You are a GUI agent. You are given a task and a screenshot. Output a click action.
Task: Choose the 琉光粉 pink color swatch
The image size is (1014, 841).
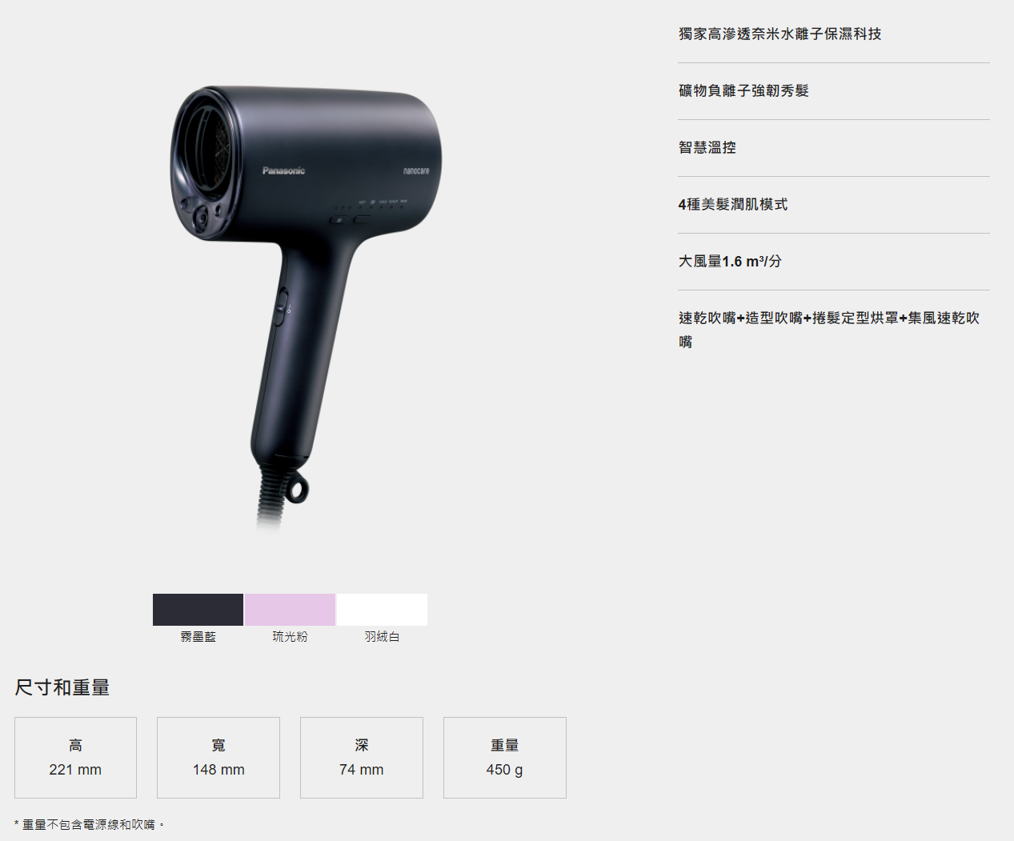click(290, 610)
